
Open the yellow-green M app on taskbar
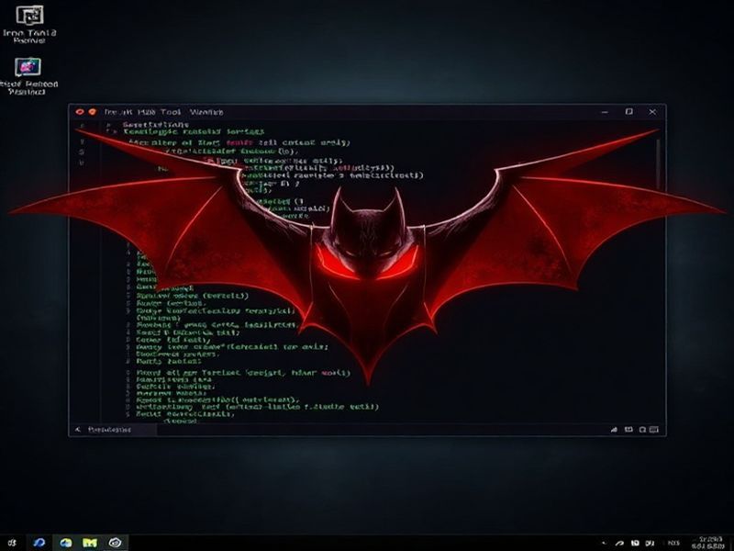90,543
